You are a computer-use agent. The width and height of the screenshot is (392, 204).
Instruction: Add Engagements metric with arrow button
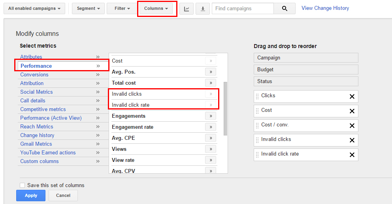click(211, 116)
